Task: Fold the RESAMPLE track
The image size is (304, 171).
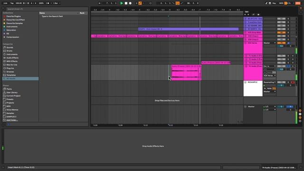Action: coord(246,82)
